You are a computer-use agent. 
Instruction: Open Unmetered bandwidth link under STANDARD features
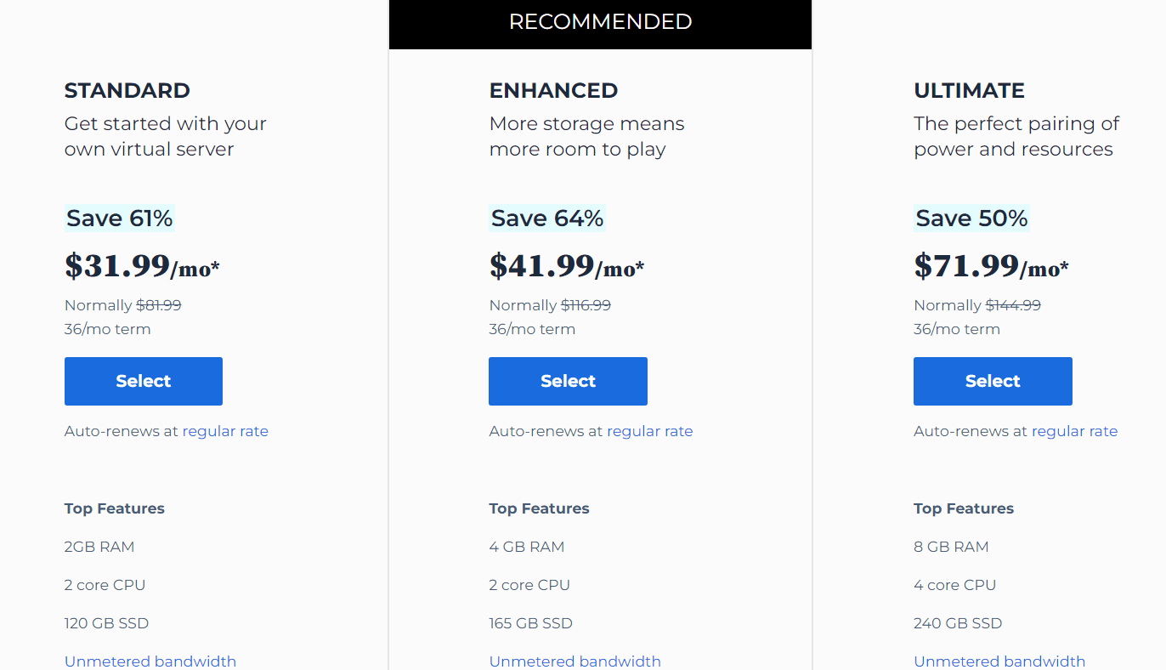tap(150, 661)
